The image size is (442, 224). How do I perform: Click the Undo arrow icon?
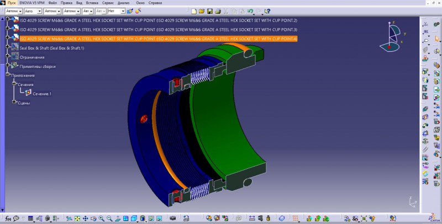tap(250, 11)
